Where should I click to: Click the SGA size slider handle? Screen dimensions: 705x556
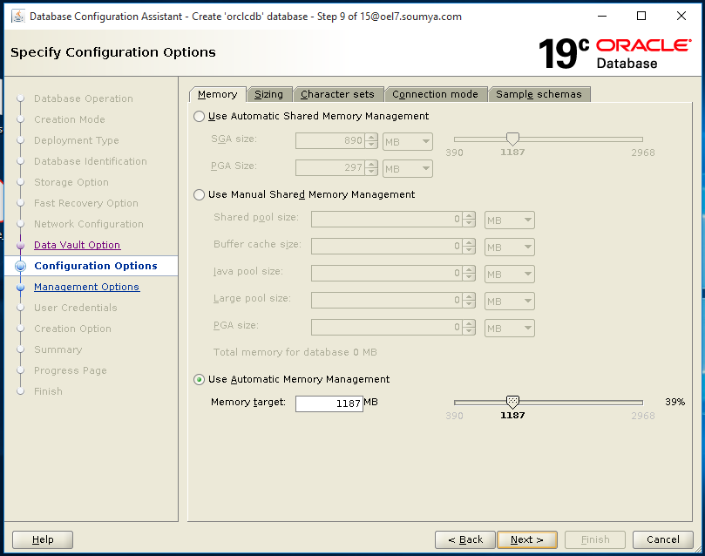[x=512, y=139]
